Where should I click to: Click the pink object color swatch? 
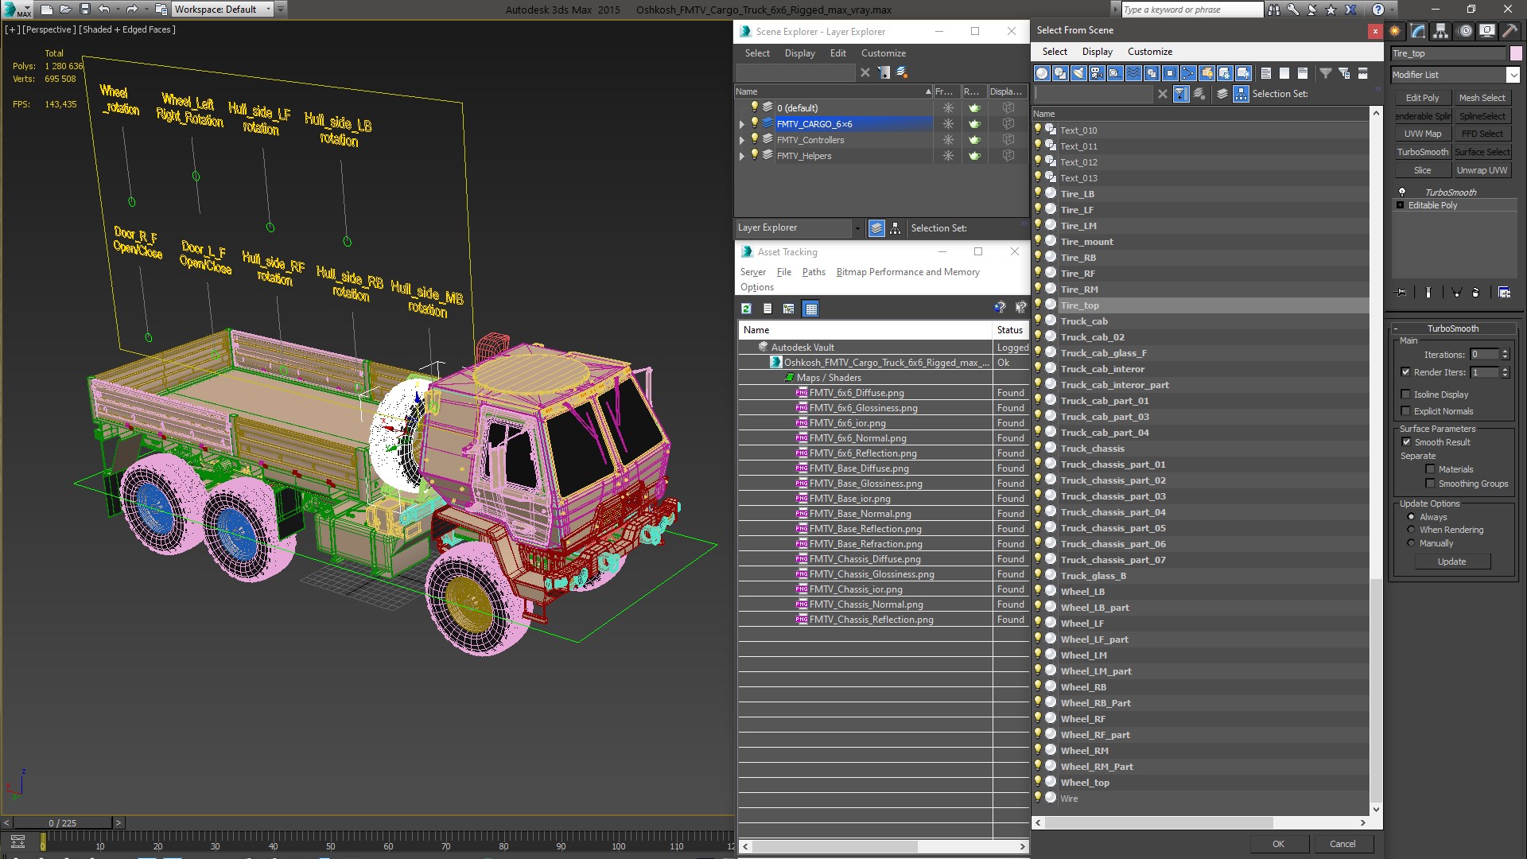tap(1516, 53)
